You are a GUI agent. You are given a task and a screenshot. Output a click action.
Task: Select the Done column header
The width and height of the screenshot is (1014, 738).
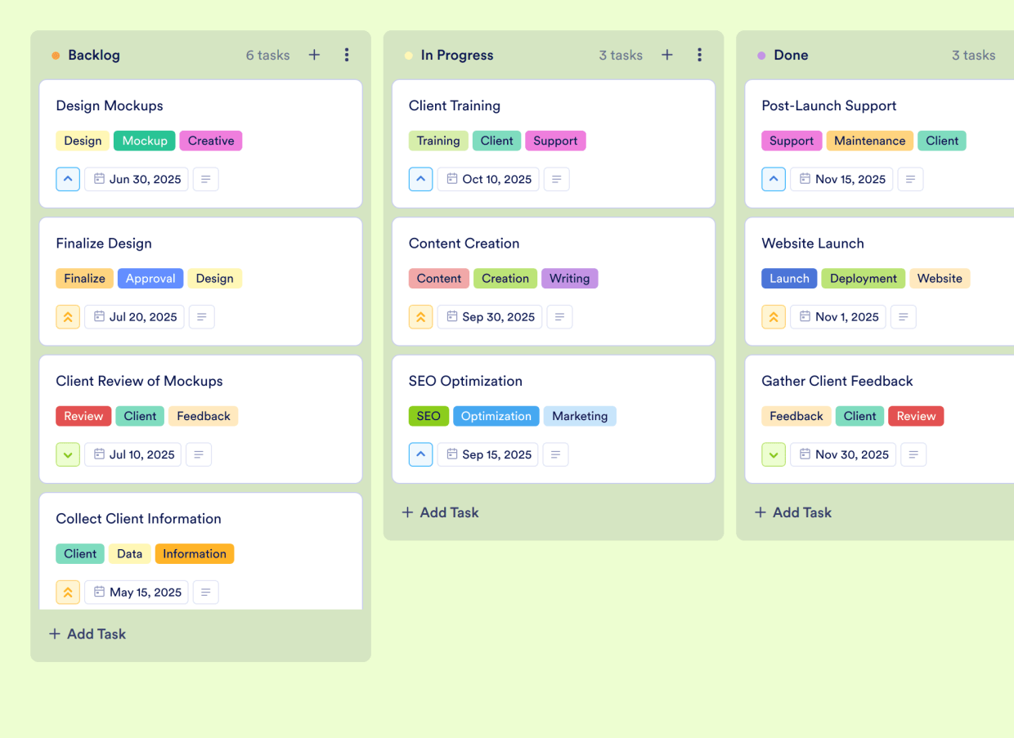tap(791, 55)
